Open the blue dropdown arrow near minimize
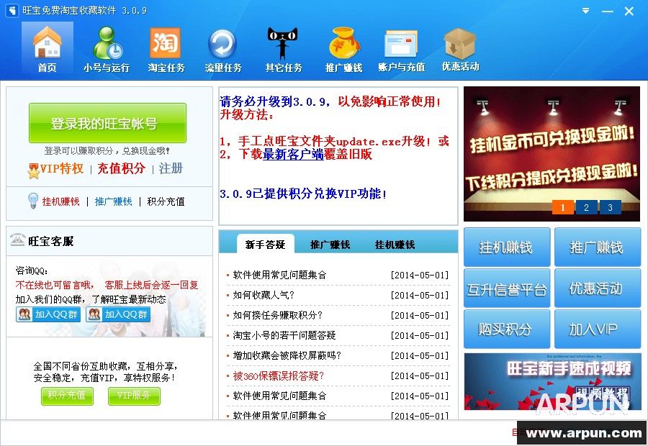This screenshot has height=446, width=648. coord(585,11)
